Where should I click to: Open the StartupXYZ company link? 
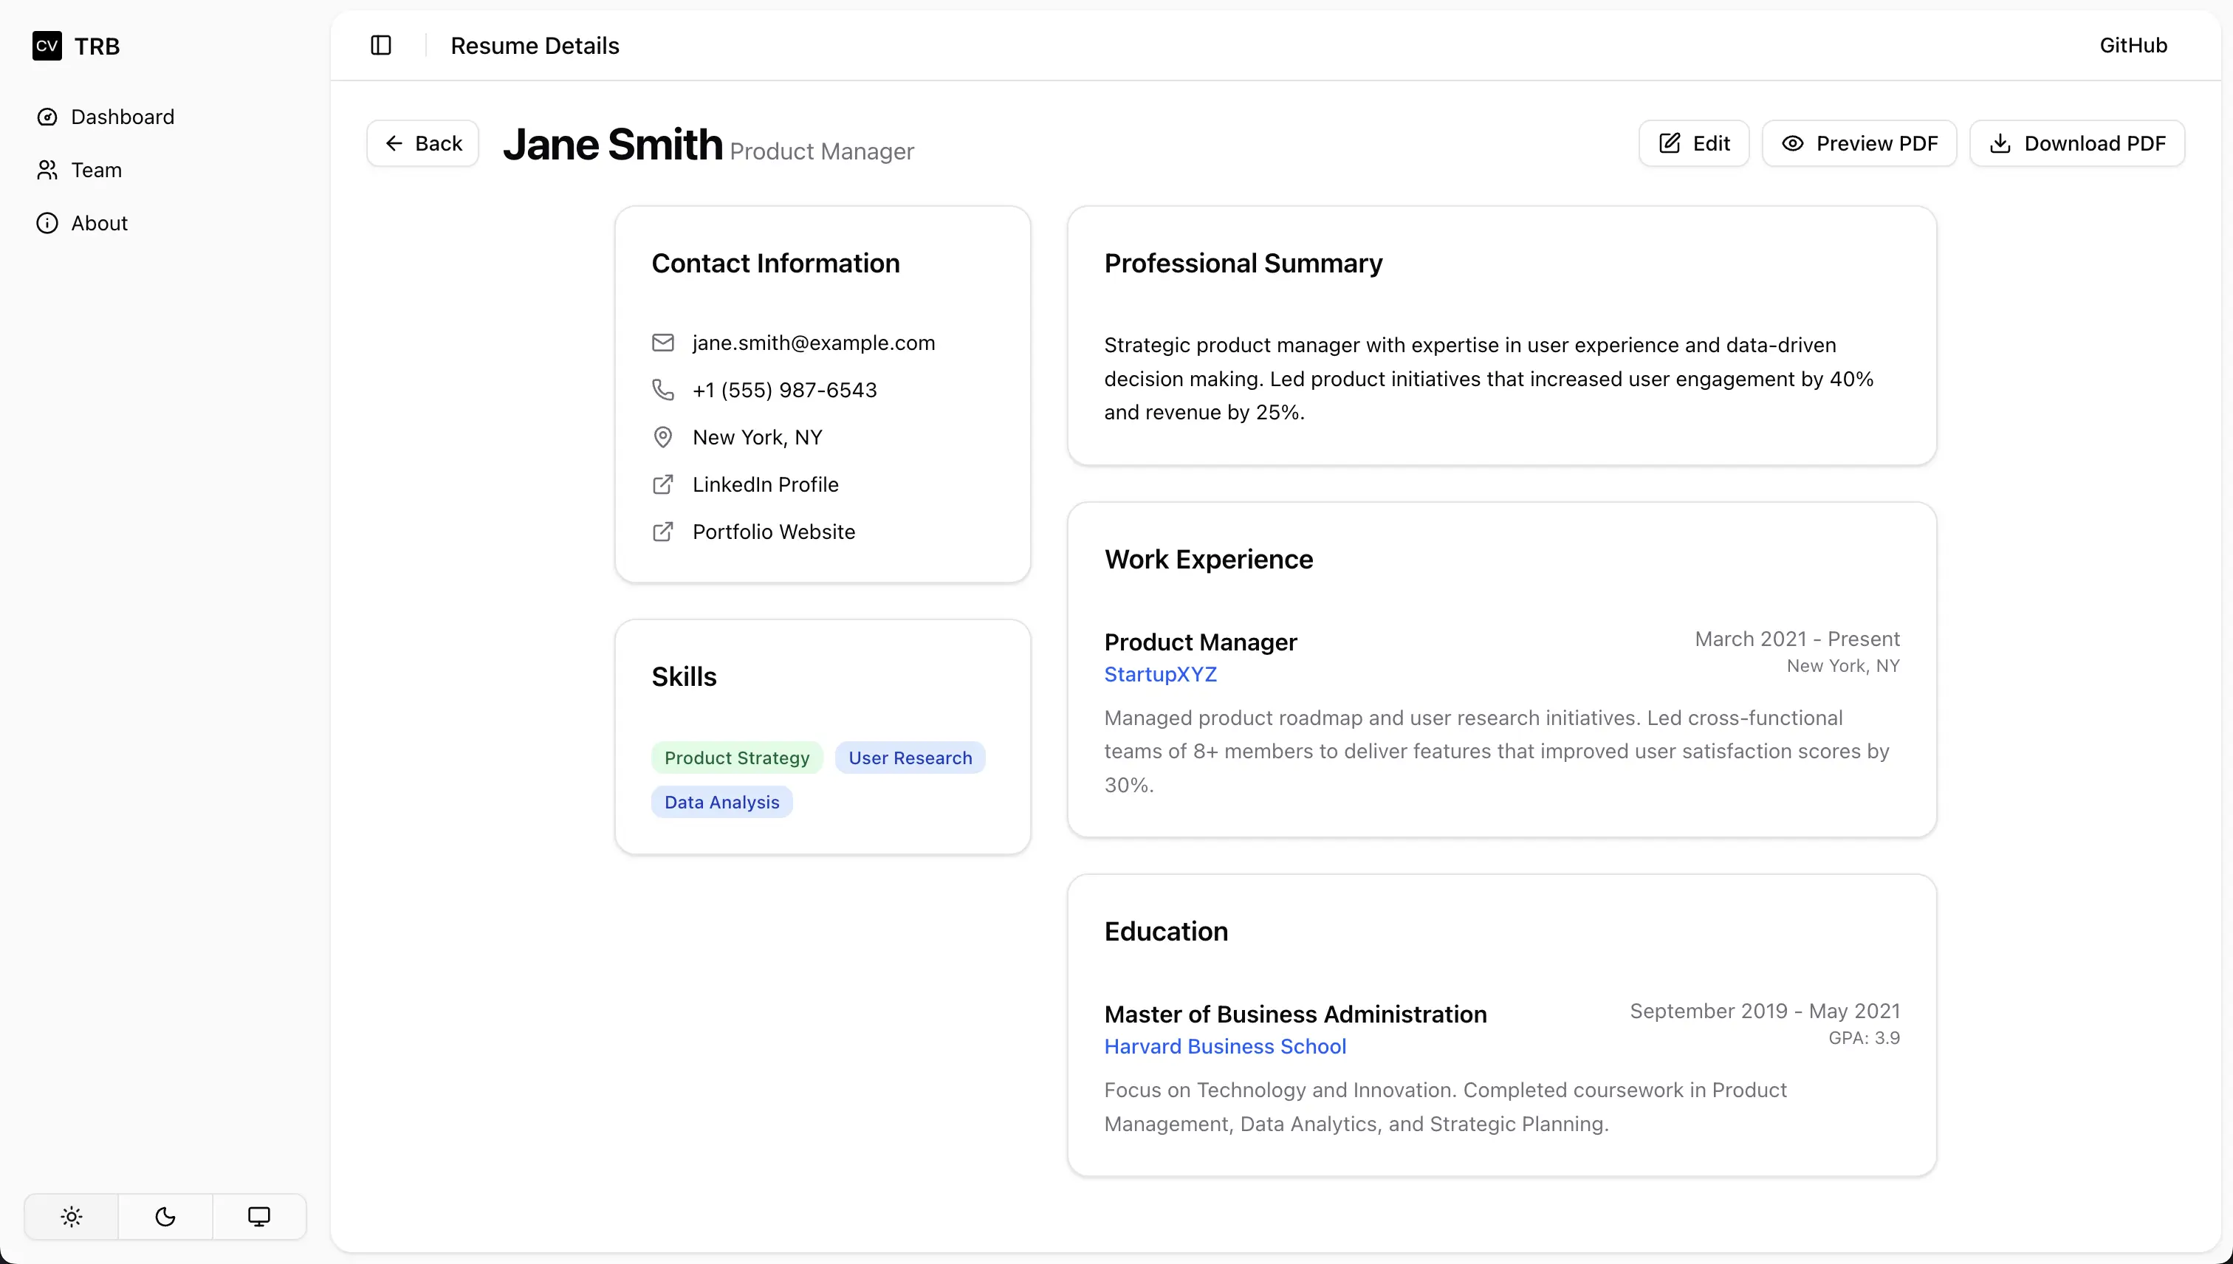(x=1161, y=673)
